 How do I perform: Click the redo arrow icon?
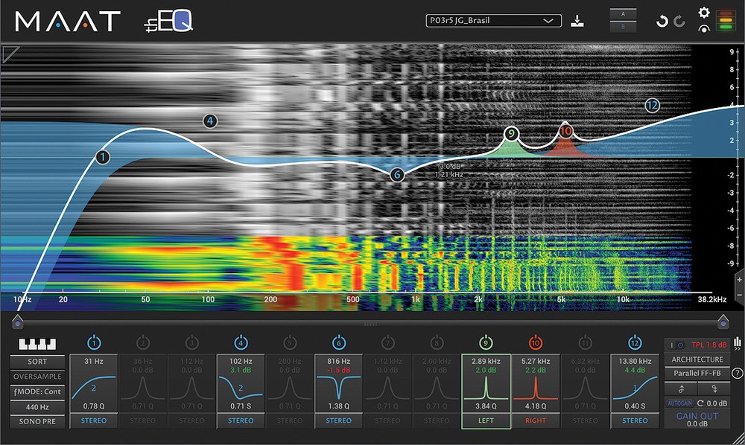tap(679, 22)
